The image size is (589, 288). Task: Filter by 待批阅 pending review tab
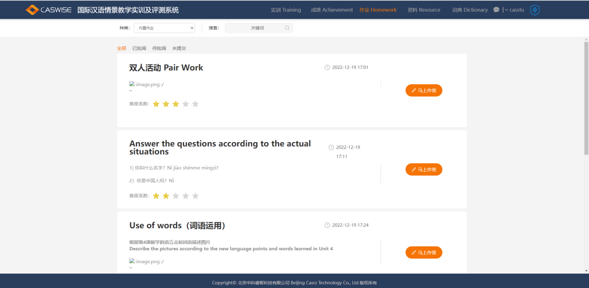click(x=159, y=48)
